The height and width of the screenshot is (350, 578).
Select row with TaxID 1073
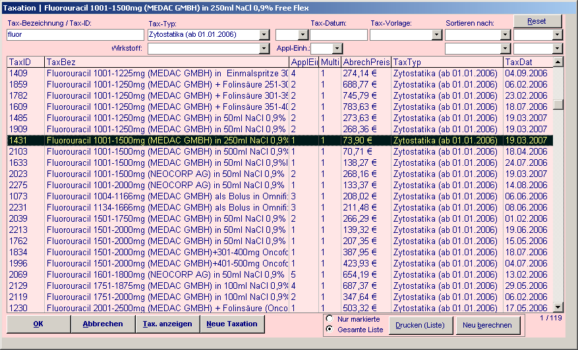tap(280, 196)
